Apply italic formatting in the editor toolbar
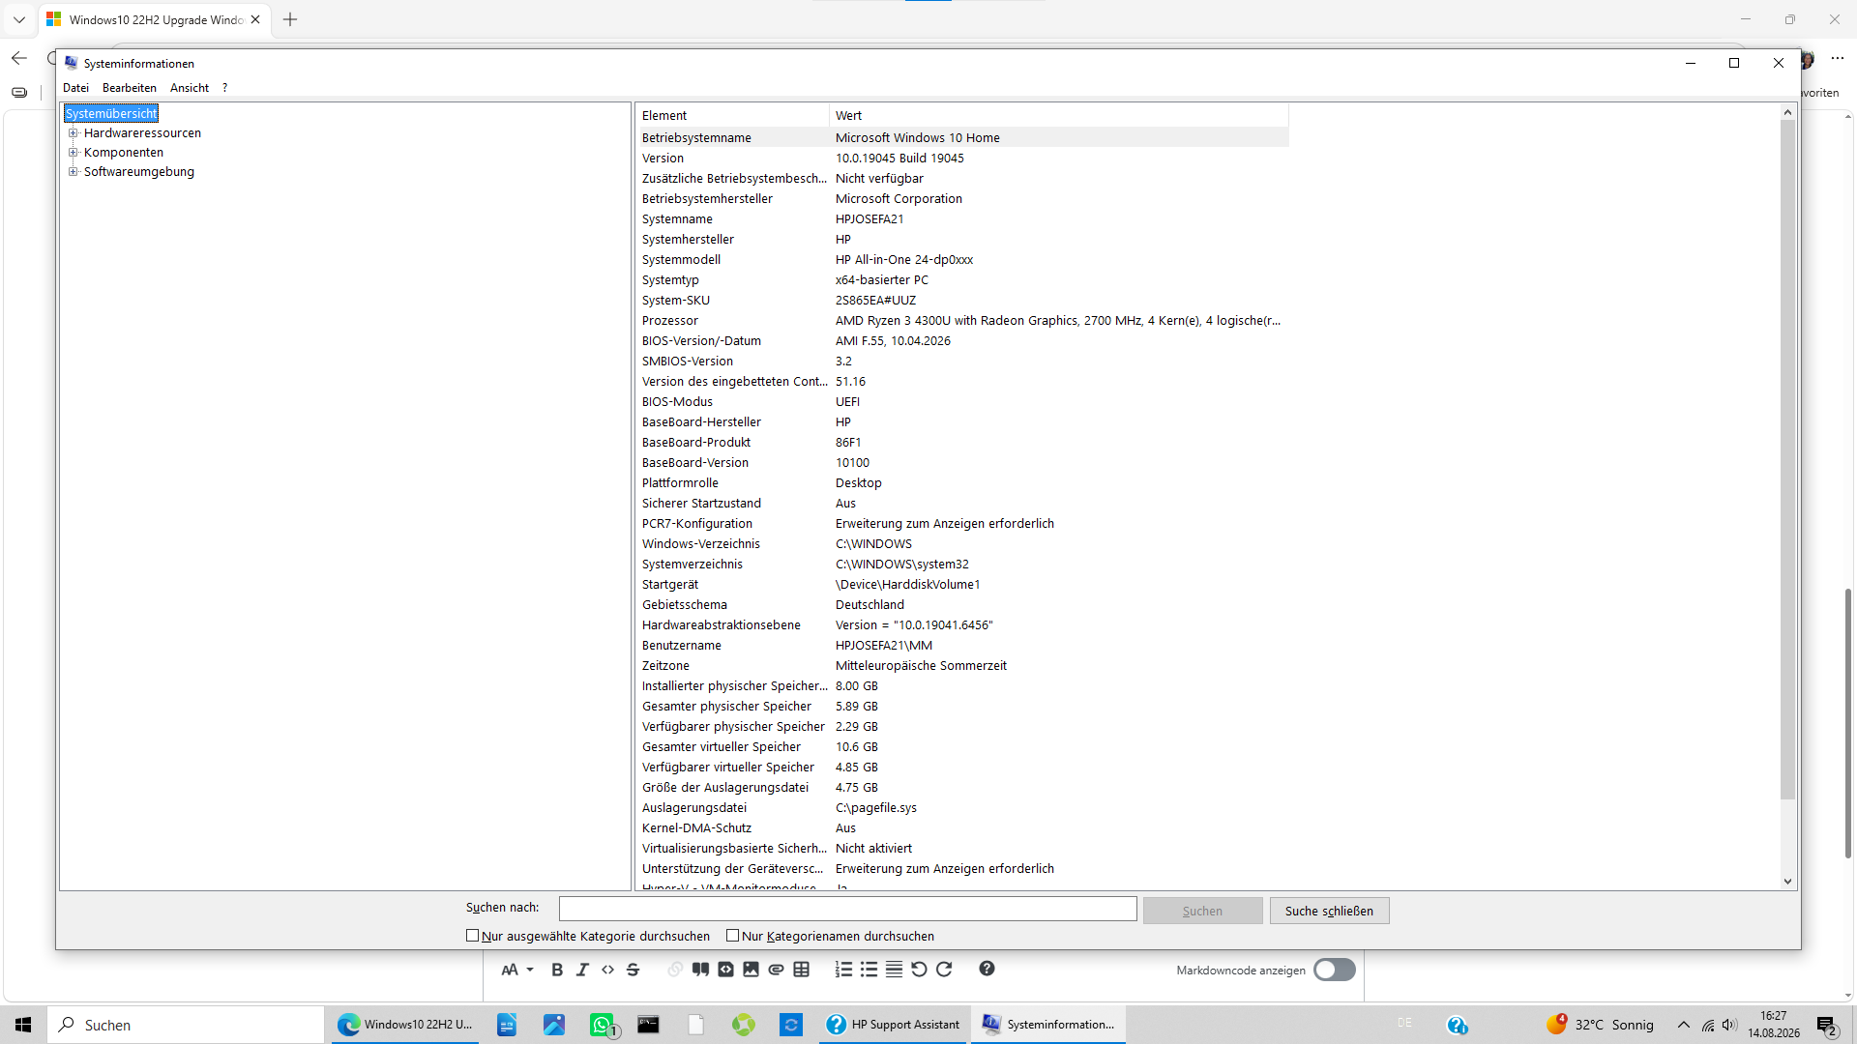 [x=582, y=970]
